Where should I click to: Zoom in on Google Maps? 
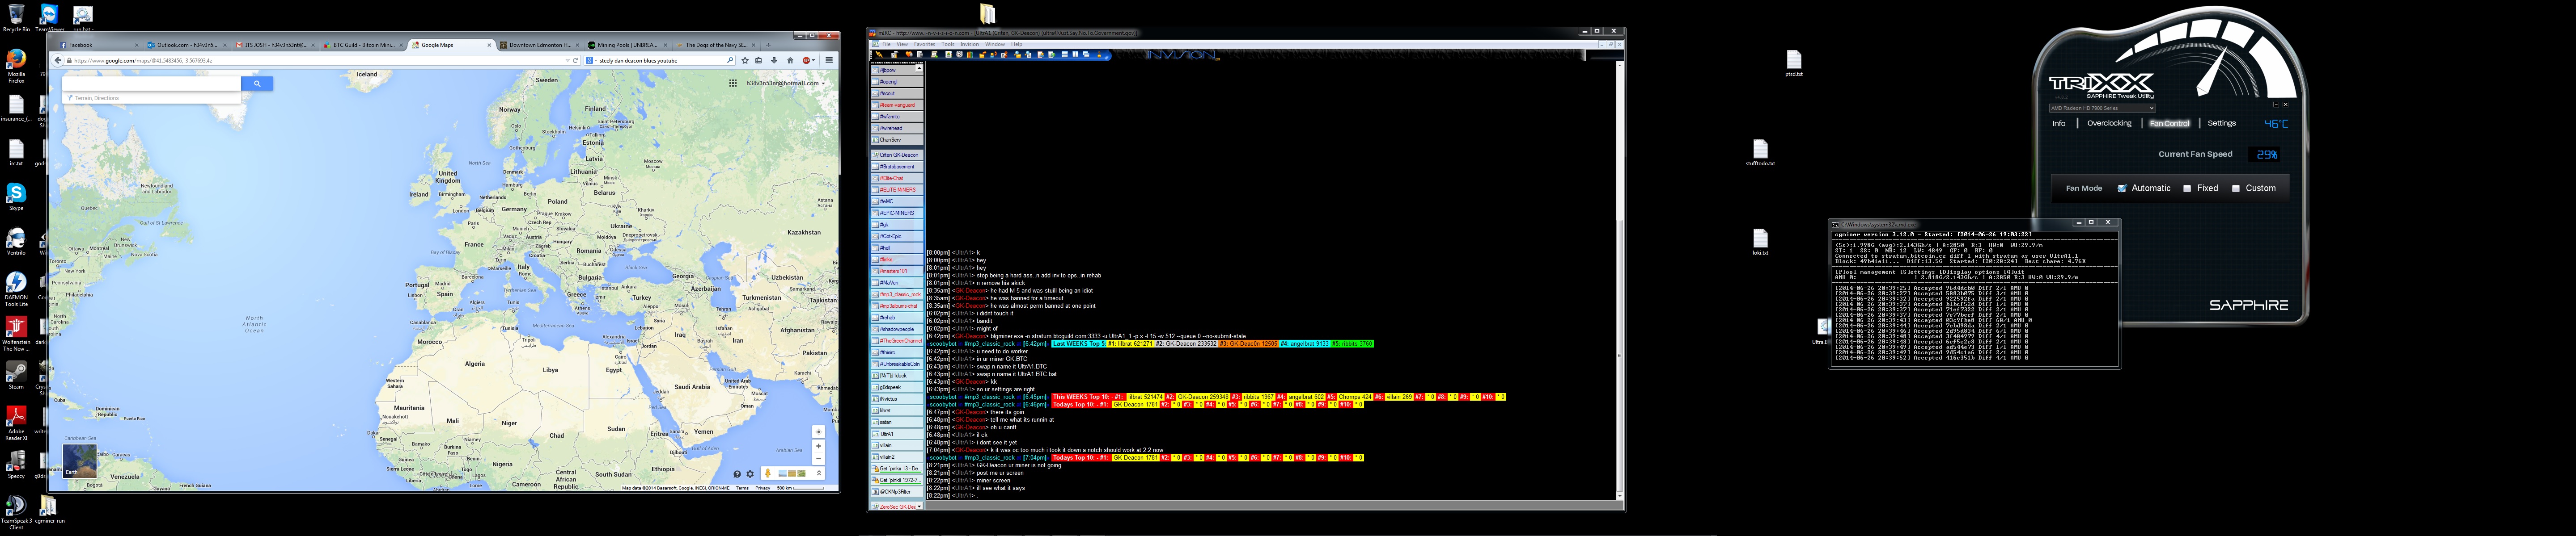(818, 446)
